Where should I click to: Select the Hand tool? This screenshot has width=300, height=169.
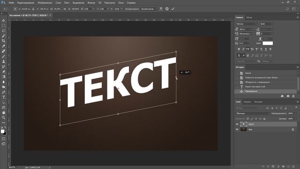tap(3, 113)
